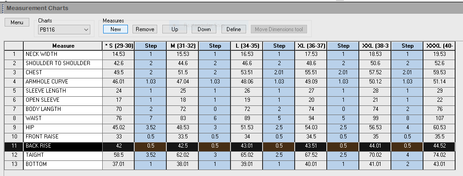Select the TAIGHT measure name cell

point(63,155)
